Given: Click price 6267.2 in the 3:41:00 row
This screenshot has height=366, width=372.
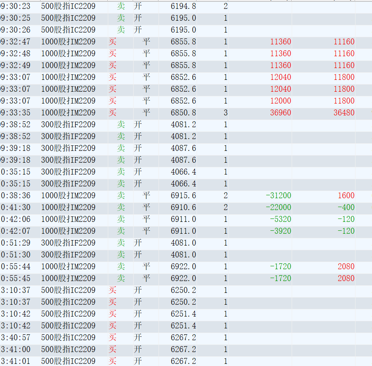Looking at the screenshot, I should point(183,350).
